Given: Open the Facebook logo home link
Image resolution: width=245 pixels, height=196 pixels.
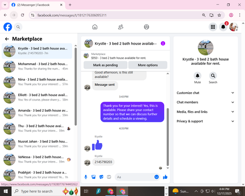Looking at the screenshot, I should coord(8,27).
